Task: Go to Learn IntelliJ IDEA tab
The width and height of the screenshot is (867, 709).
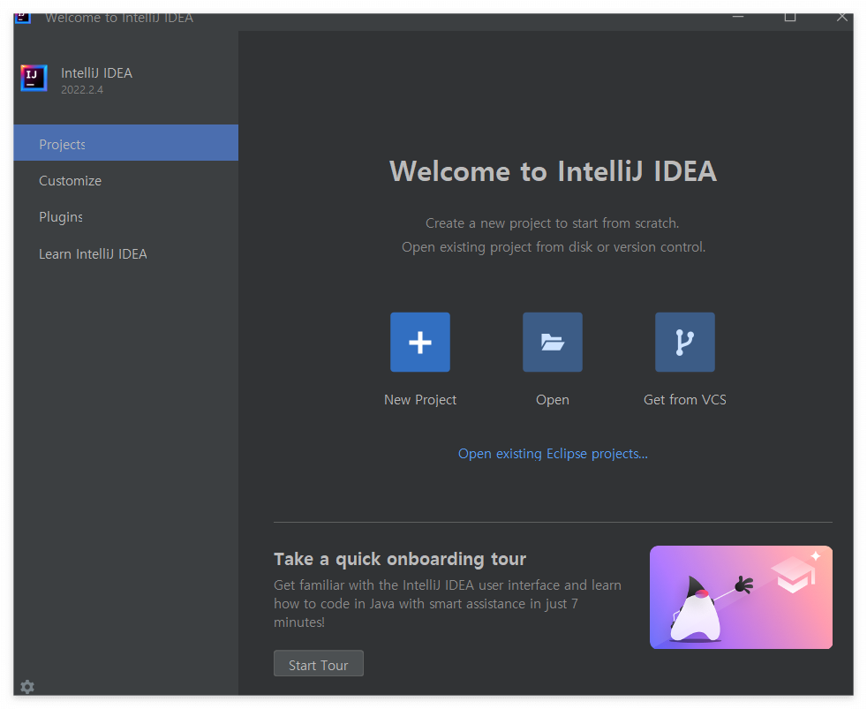Action: click(126, 254)
